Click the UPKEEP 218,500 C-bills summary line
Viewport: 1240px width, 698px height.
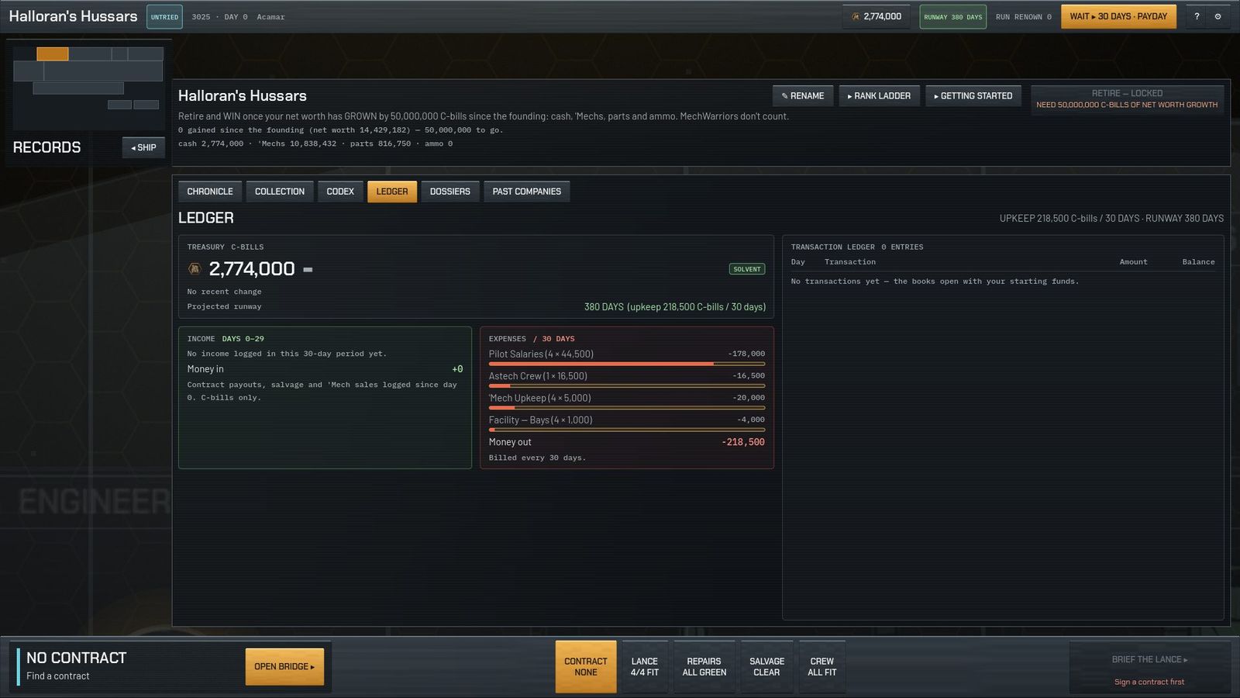point(1111,219)
